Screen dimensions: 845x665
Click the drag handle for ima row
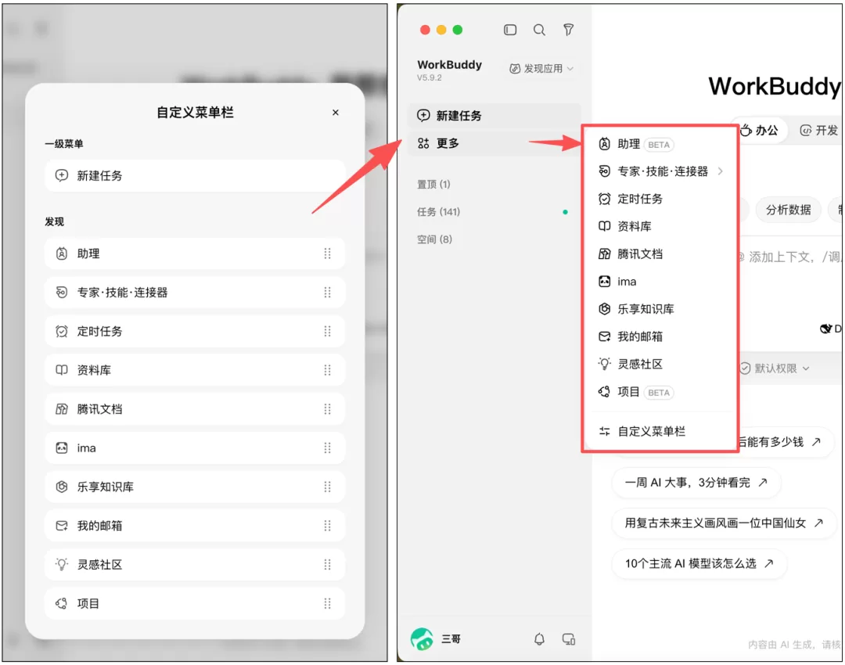[x=327, y=448]
